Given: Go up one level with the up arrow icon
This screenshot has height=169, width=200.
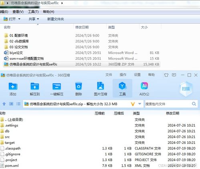Looking at the screenshot, I should coord(4,104).
